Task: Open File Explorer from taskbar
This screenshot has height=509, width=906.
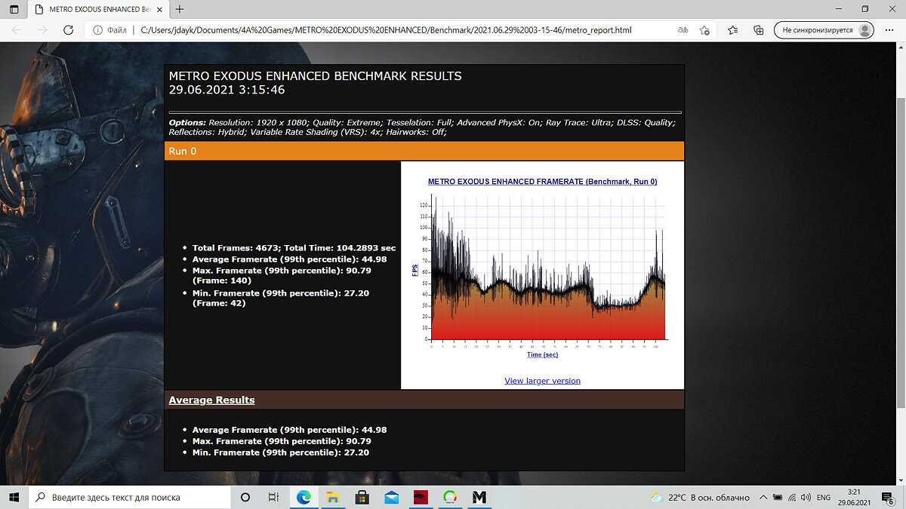Action: pos(332,498)
